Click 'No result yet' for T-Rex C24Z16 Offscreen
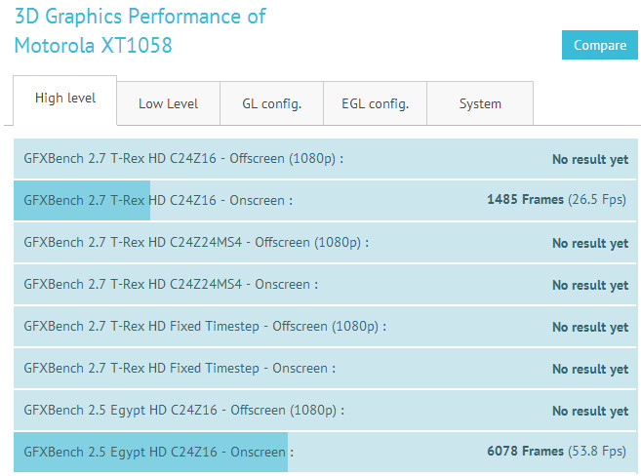The image size is (641, 476). tap(590, 159)
